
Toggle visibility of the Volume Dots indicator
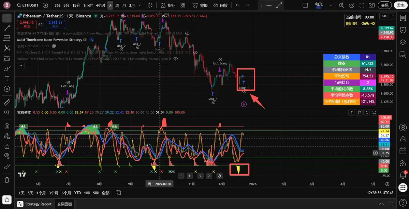click(x=176, y=59)
